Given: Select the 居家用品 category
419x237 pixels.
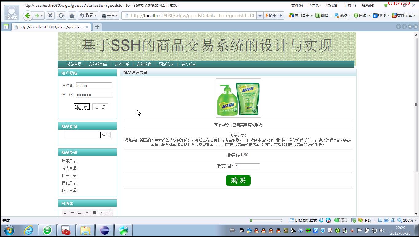Looking at the screenshot, I should pyautogui.click(x=69, y=161).
